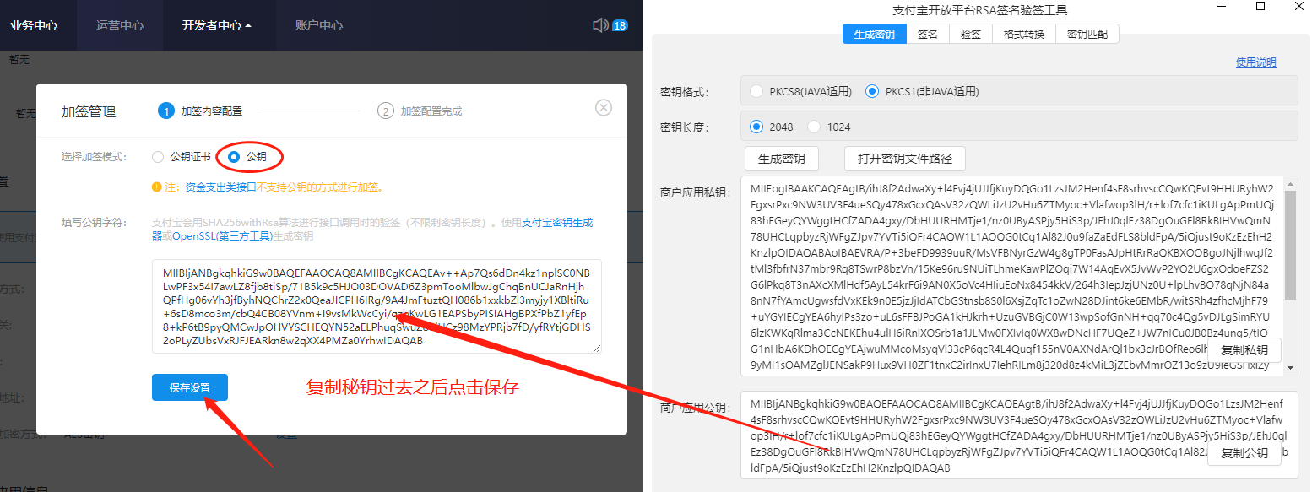Viewport: 1312px width, 492px height.
Task: Expand the 开发者中心 menu
Action: [217, 25]
